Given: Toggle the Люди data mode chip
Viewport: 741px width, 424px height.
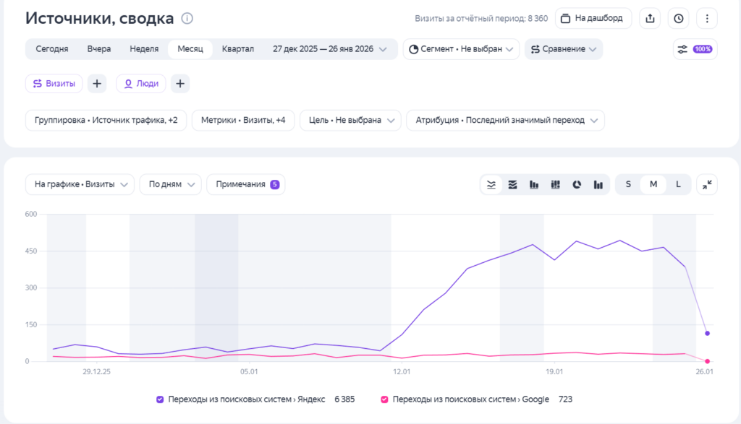Looking at the screenshot, I should (141, 84).
